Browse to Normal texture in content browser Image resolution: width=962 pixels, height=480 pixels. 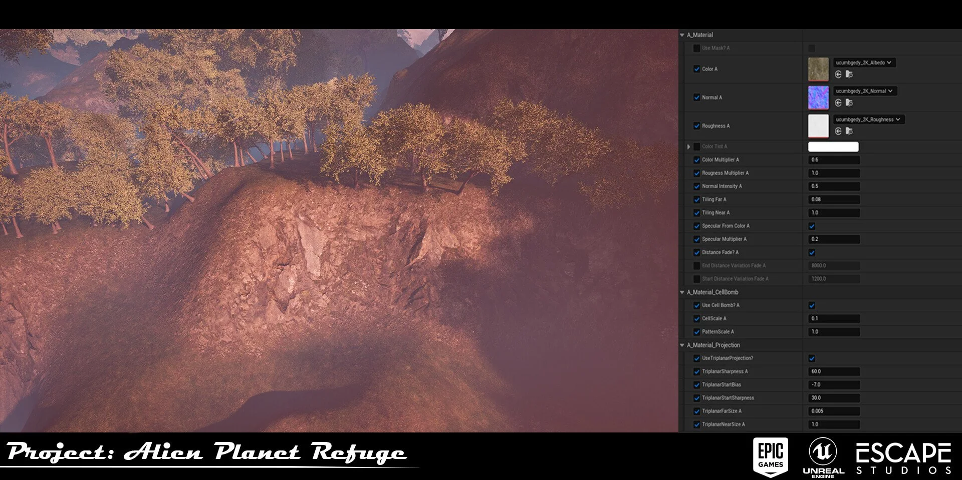point(849,103)
